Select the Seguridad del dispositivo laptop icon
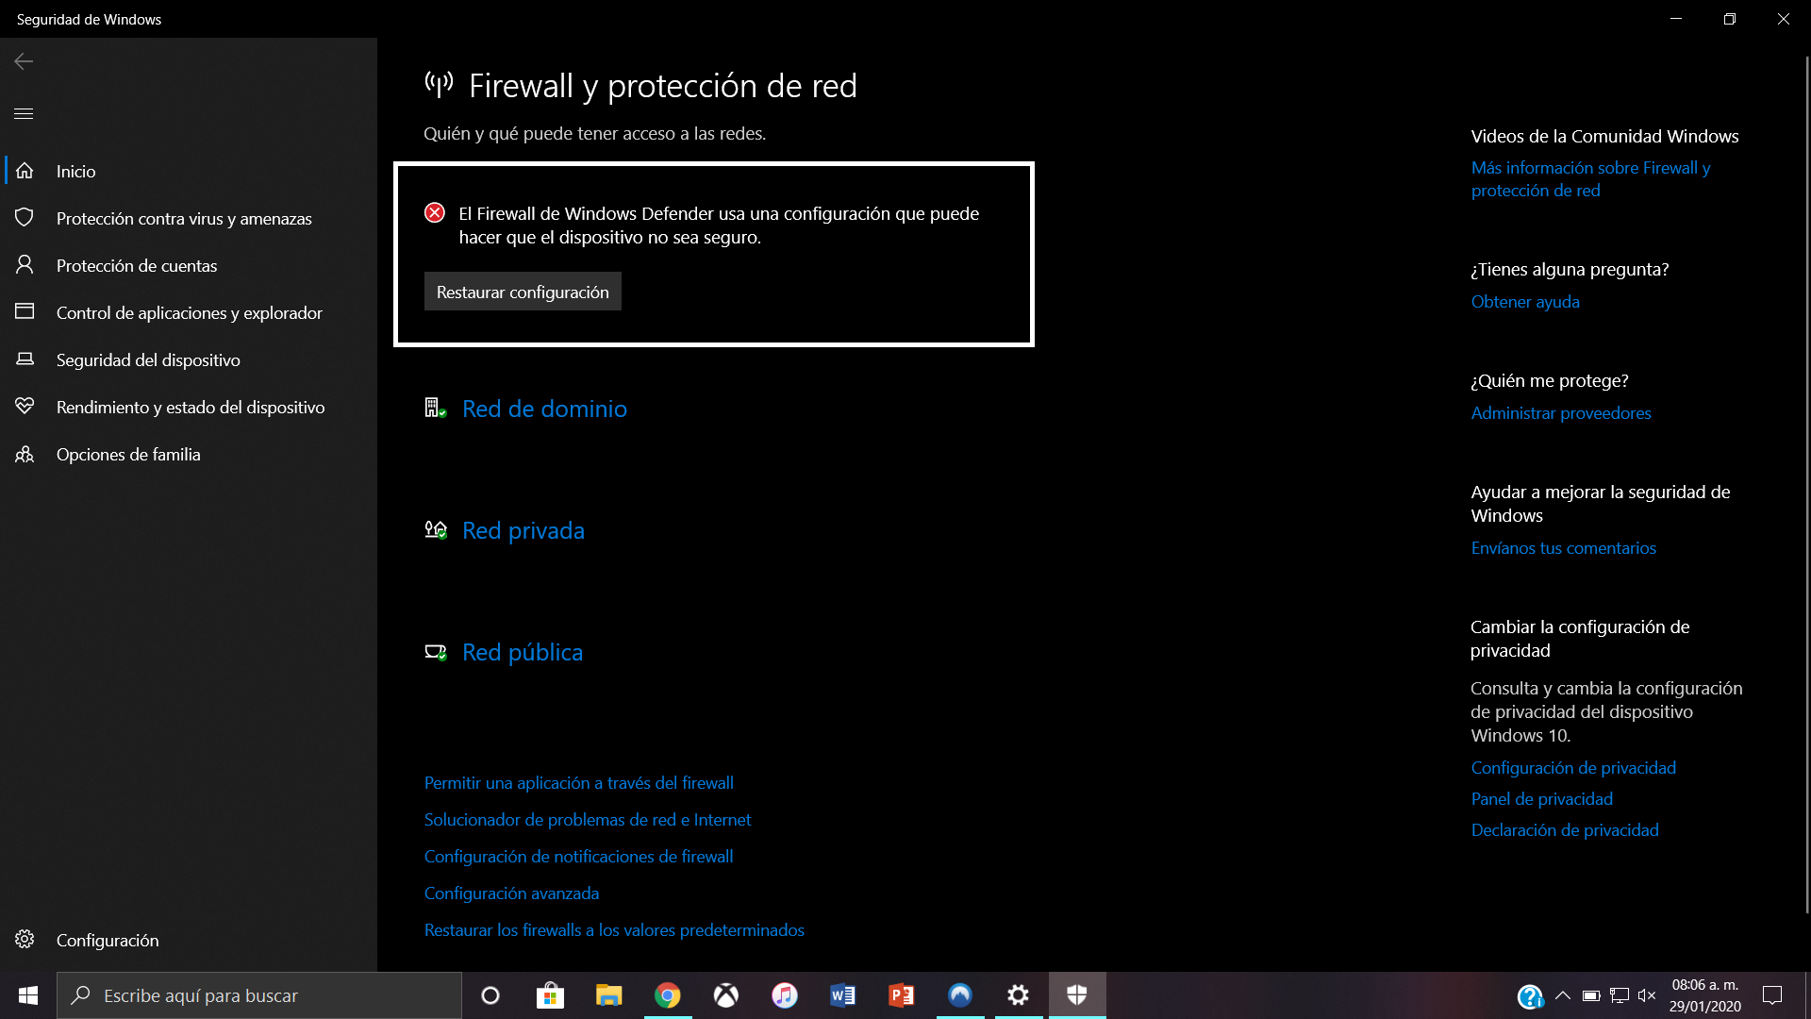Image resolution: width=1811 pixels, height=1019 pixels. [x=25, y=359]
